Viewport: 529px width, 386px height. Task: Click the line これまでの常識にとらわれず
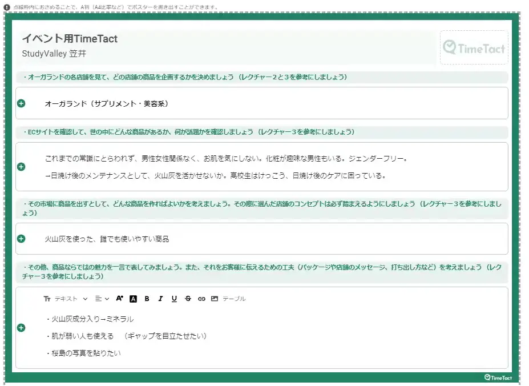pyautogui.click(x=227, y=159)
